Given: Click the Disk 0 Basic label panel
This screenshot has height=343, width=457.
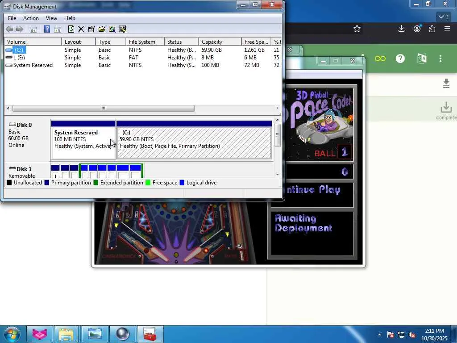Looking at the screenshot, I should pos(27,140).
